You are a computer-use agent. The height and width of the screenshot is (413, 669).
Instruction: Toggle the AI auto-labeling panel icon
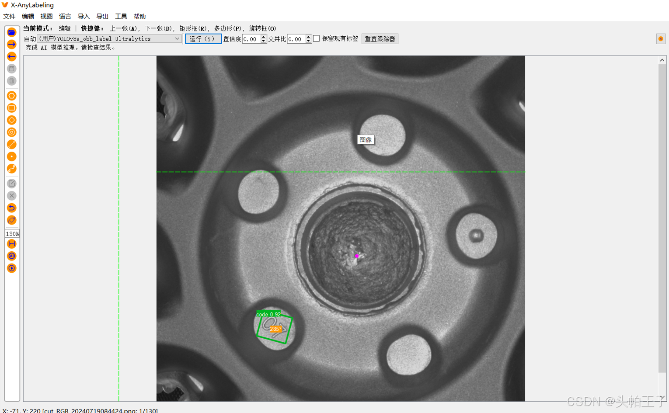point(12,256)
